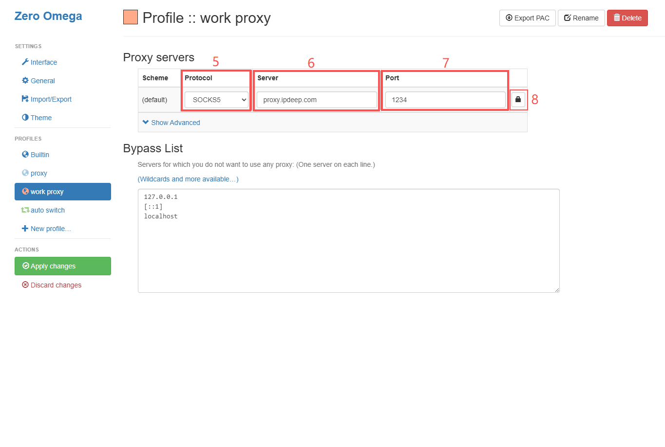The image size is (665, 447).
Task: Click the Export PAC button
Action: pyautogui.click(x=527, y=18)
